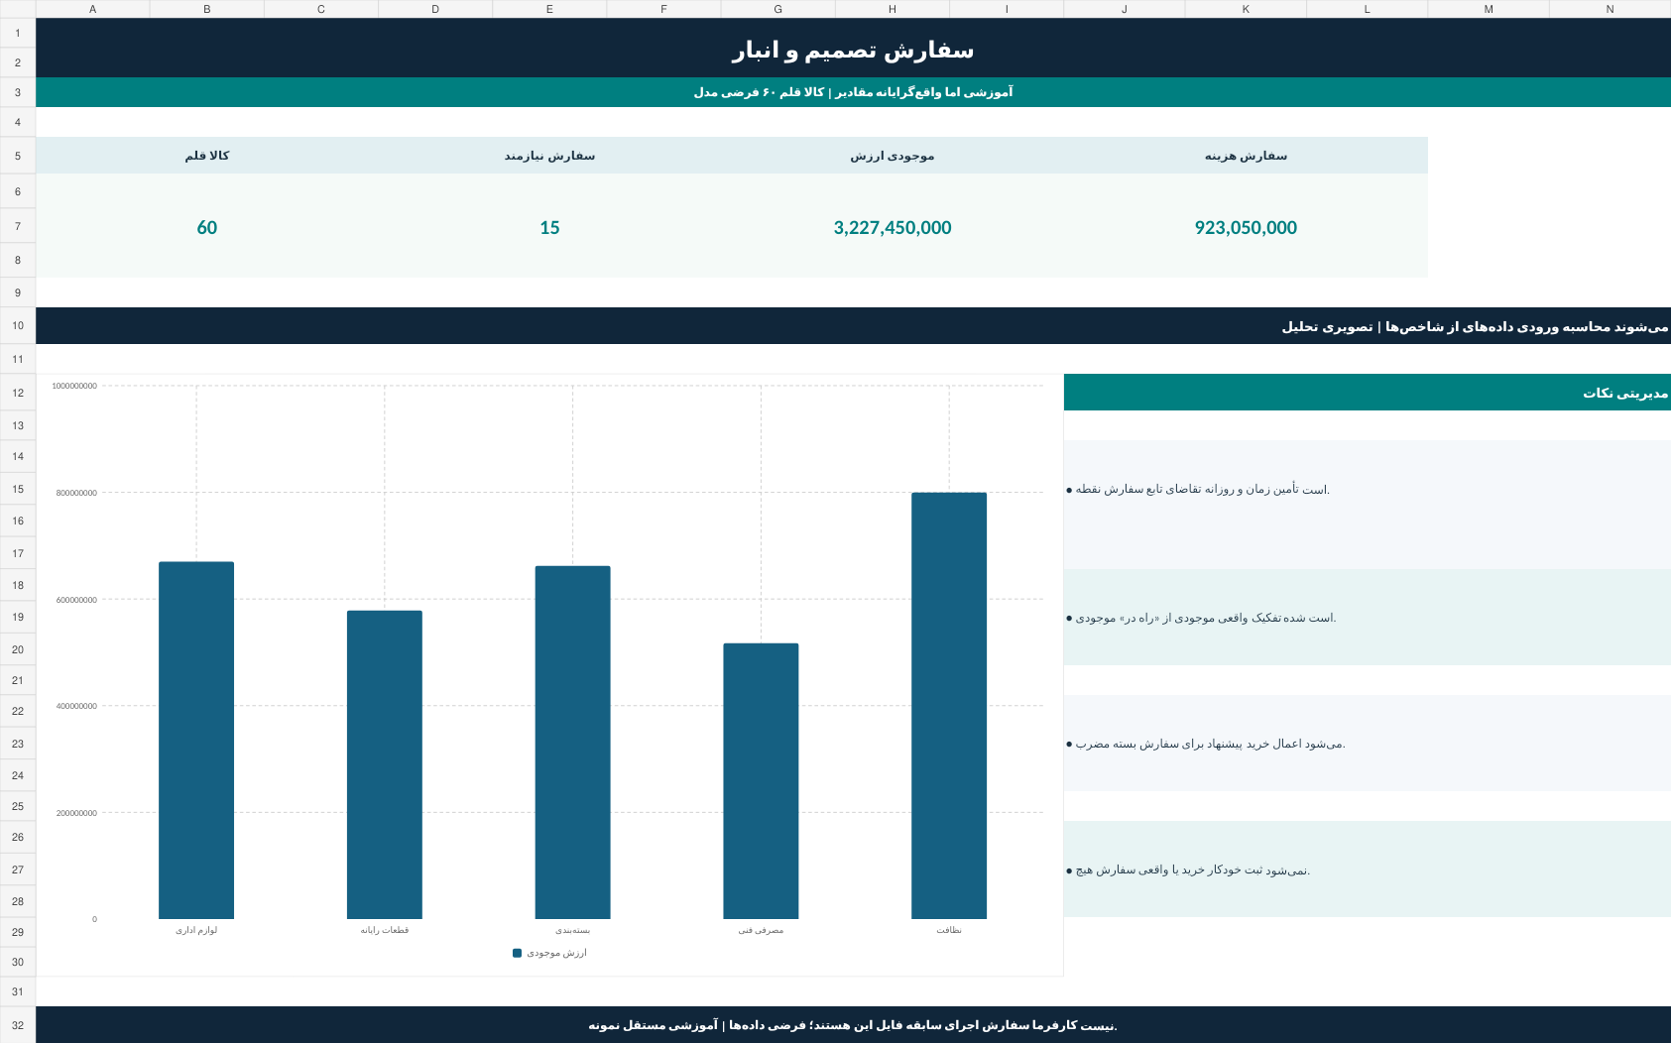Select column N header
The image size is (1671, 1043).
pos(1610,9)
